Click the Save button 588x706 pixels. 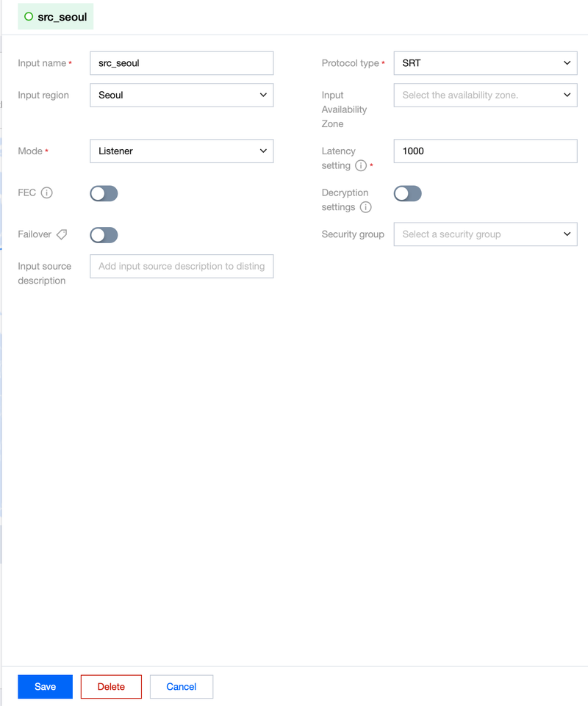(45, 687)
